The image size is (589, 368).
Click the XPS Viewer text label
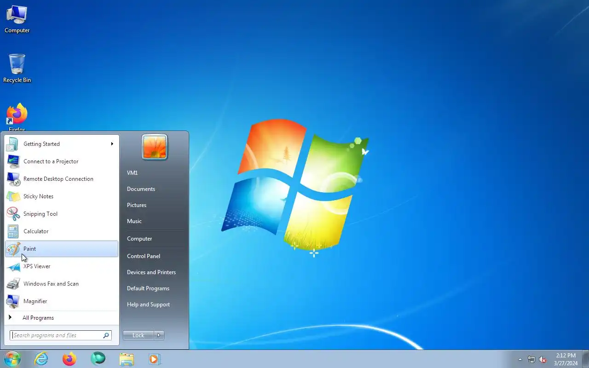tap(37, 266)
